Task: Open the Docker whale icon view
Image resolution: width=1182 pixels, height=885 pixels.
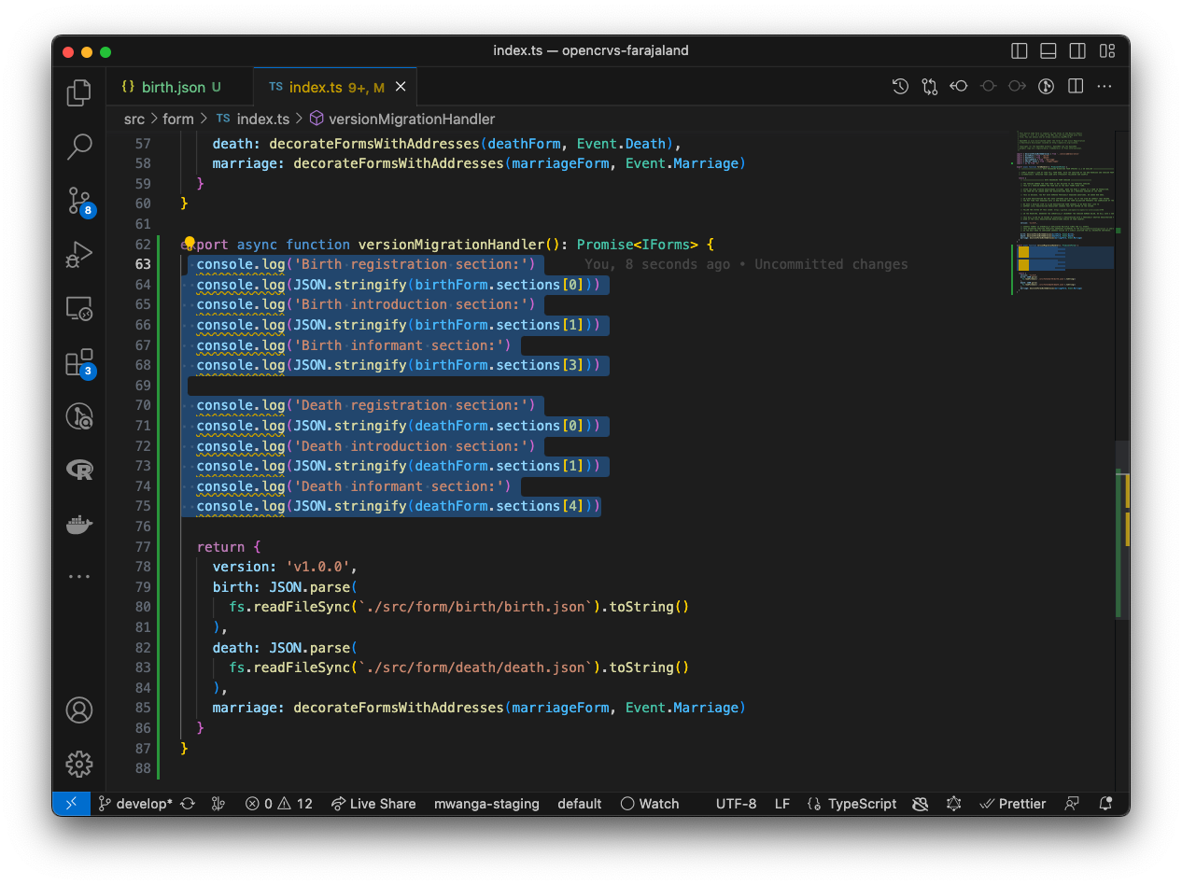Action: click(79, 525)
